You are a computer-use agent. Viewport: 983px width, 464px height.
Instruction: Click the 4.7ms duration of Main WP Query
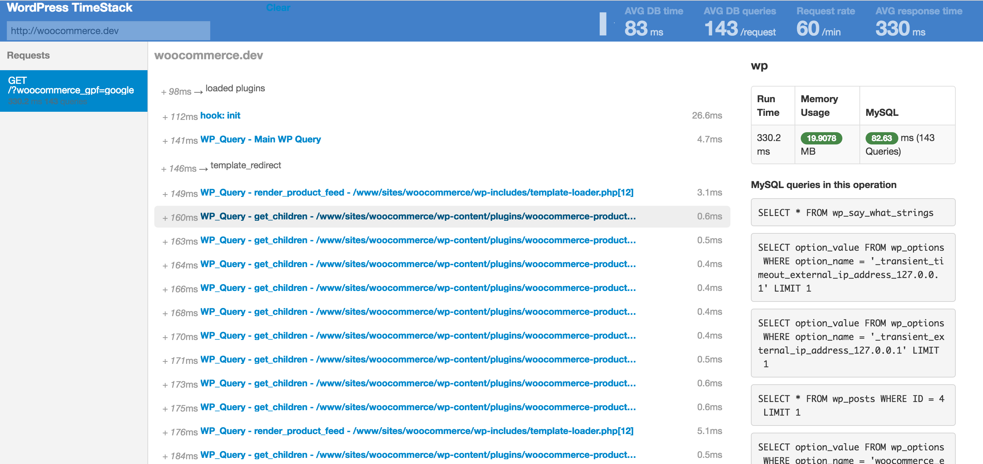point(709,139)
